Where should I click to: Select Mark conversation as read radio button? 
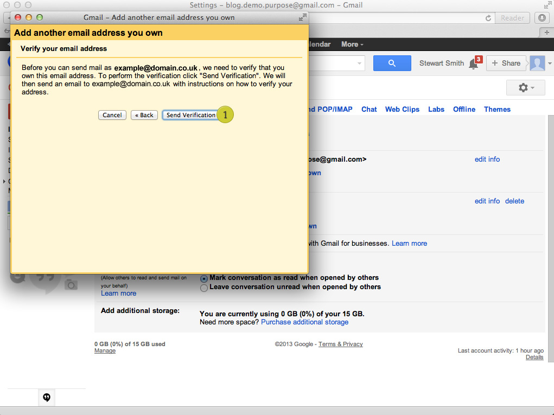204,278
